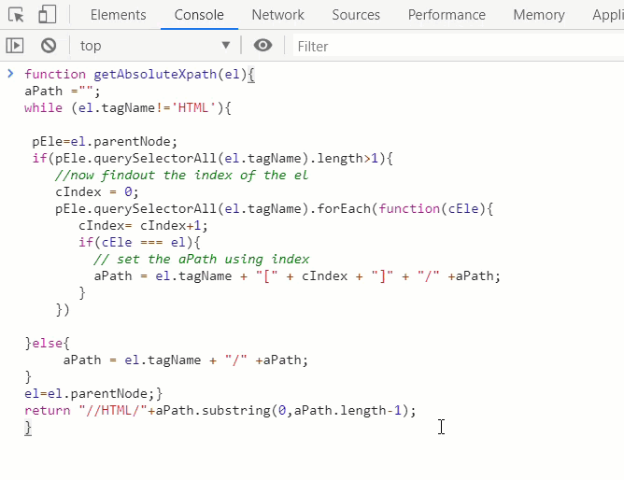Create a live expression with eye icon

[262, 46]
